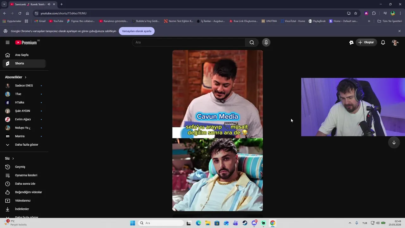Open Task View on taskbar
Screen dimensions: 405x228
click(x=189, y=223)
